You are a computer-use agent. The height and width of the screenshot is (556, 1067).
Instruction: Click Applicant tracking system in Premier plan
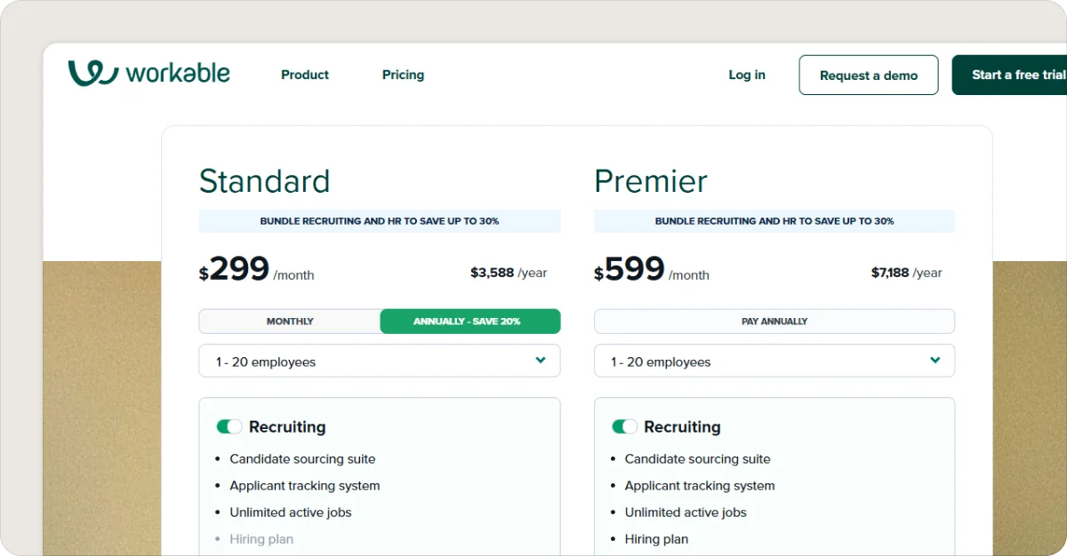(700, 486)
